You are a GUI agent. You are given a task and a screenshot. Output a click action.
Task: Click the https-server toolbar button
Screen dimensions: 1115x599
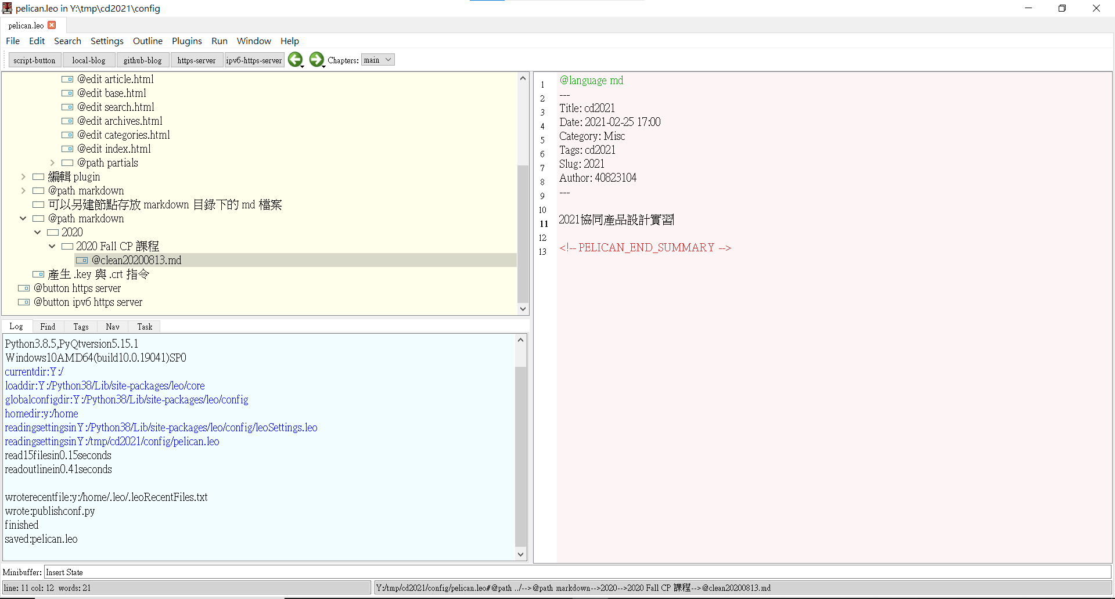(196, 60)
